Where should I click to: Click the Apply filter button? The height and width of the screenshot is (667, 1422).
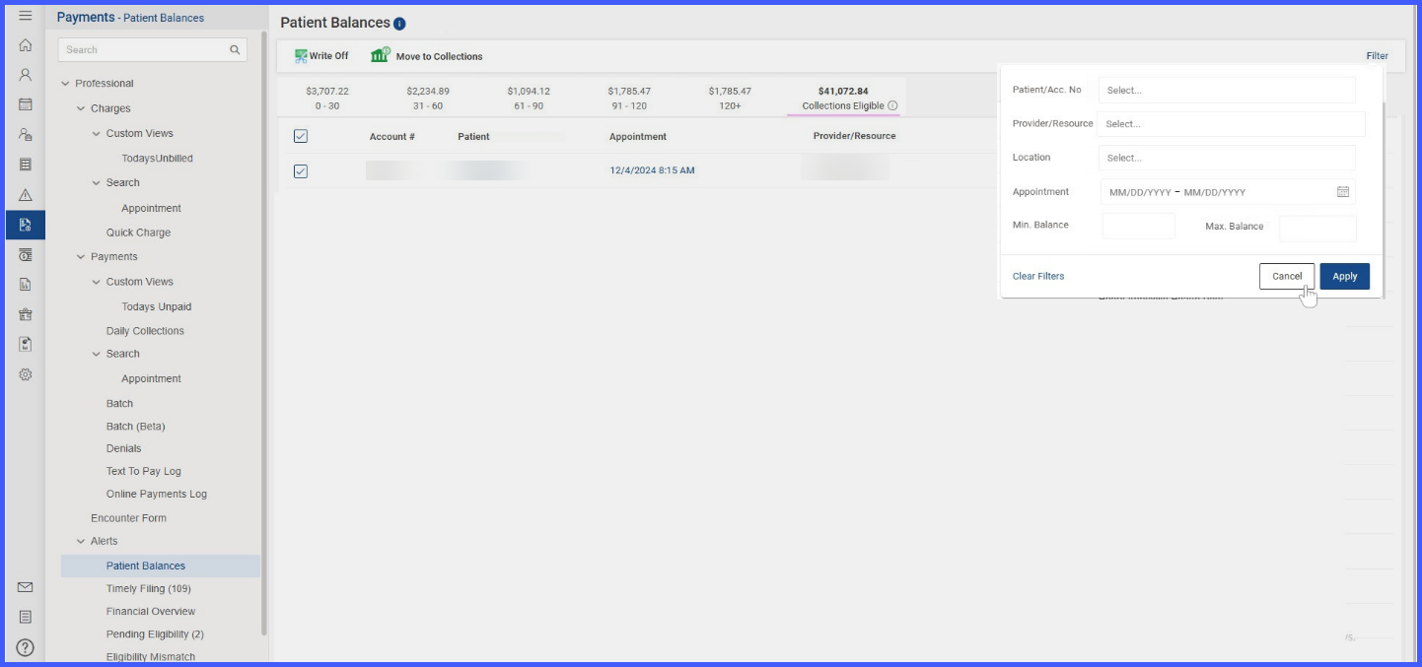click(1345, 277)
